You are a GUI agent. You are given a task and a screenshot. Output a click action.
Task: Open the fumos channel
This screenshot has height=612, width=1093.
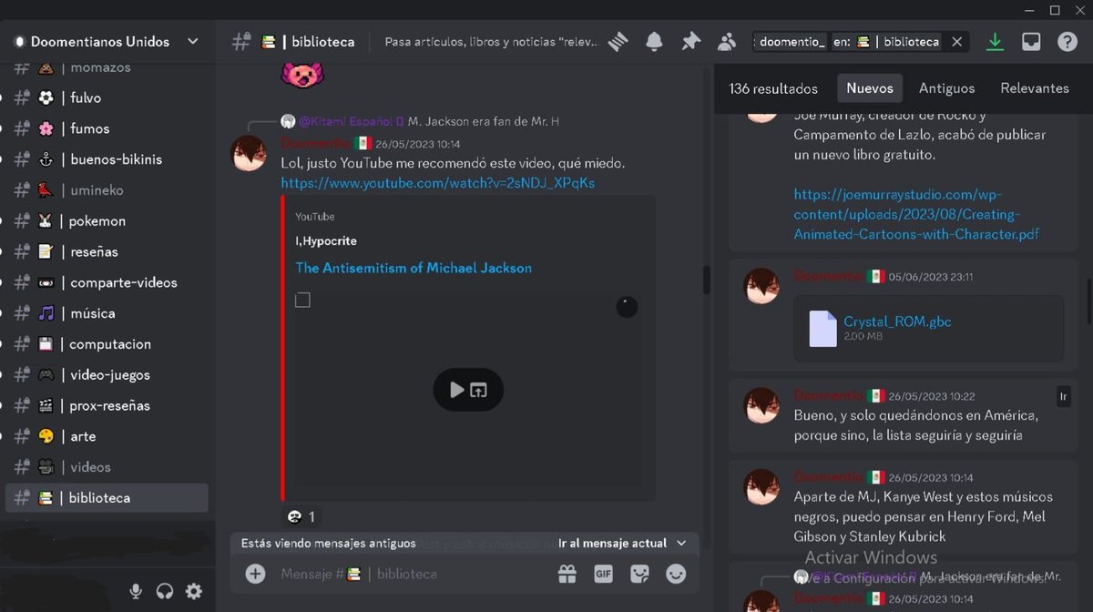tap(105, 128)
